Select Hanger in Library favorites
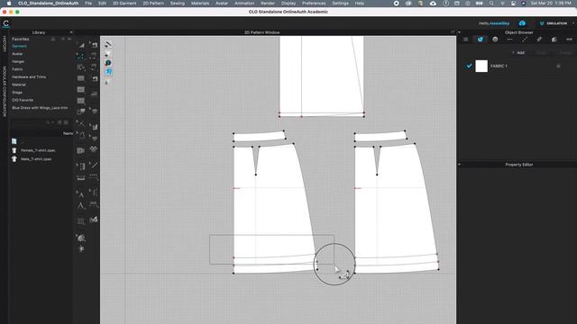 coord(18,62)
